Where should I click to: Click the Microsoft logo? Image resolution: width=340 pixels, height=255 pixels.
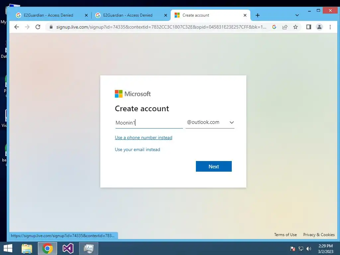(x=133, y=94)
